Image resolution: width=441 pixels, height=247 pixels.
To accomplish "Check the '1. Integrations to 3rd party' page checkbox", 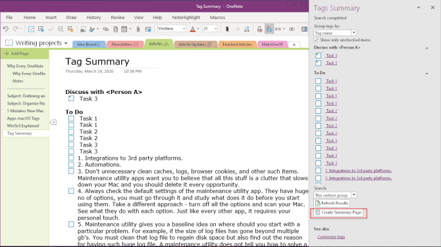I will [x=71, y=158].
